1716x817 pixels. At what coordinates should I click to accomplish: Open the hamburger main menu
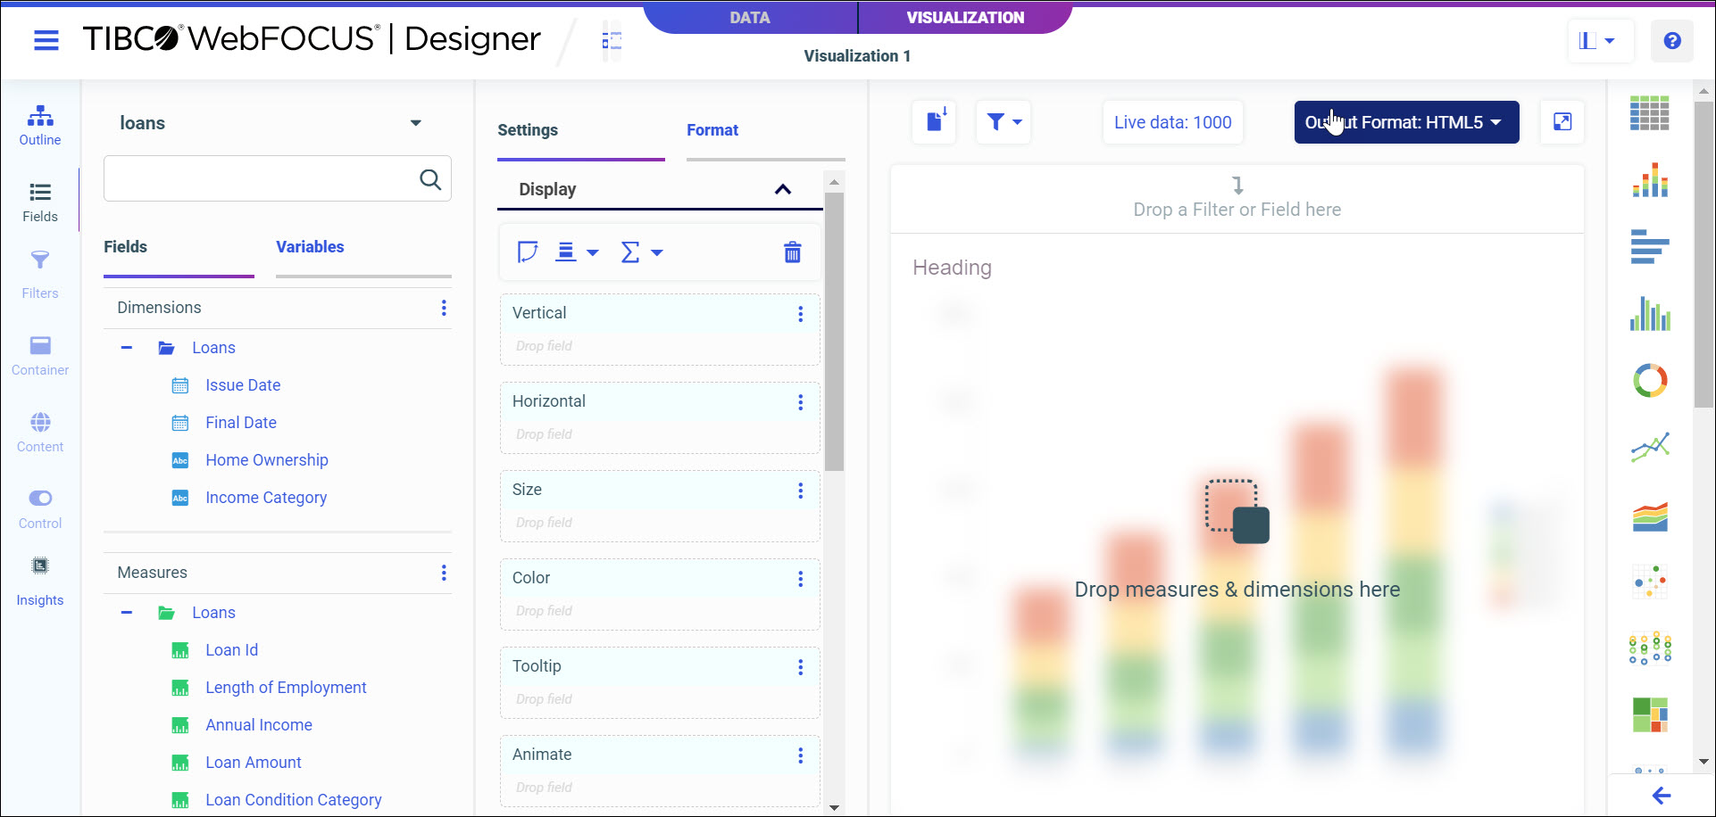(46, 40)
